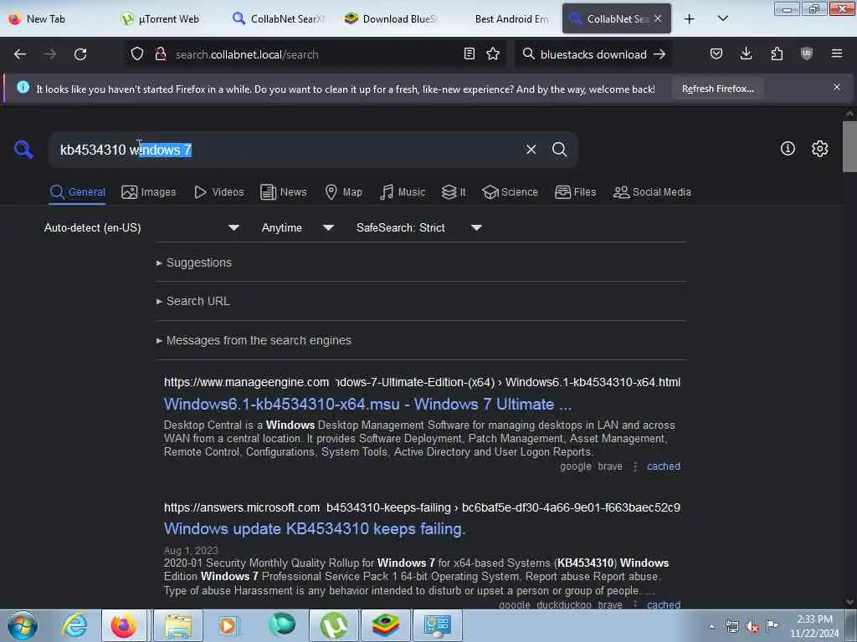Open BlueStacks taskbar icon
Screen dimensions: 857x642
click(385, 625)
